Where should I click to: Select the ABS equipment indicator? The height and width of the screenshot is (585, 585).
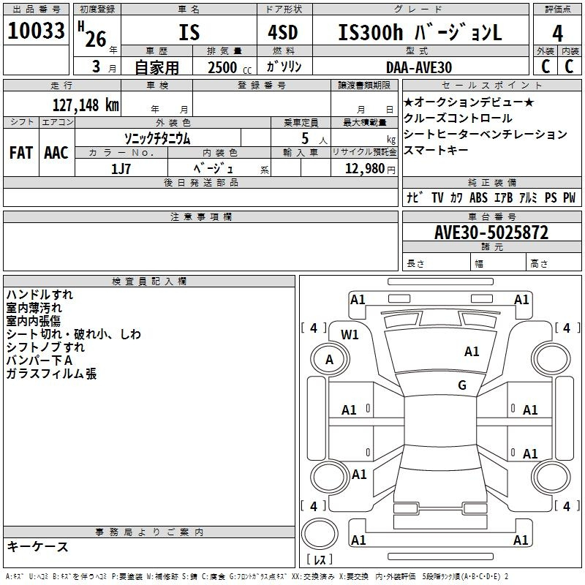(x=478, y=197)
